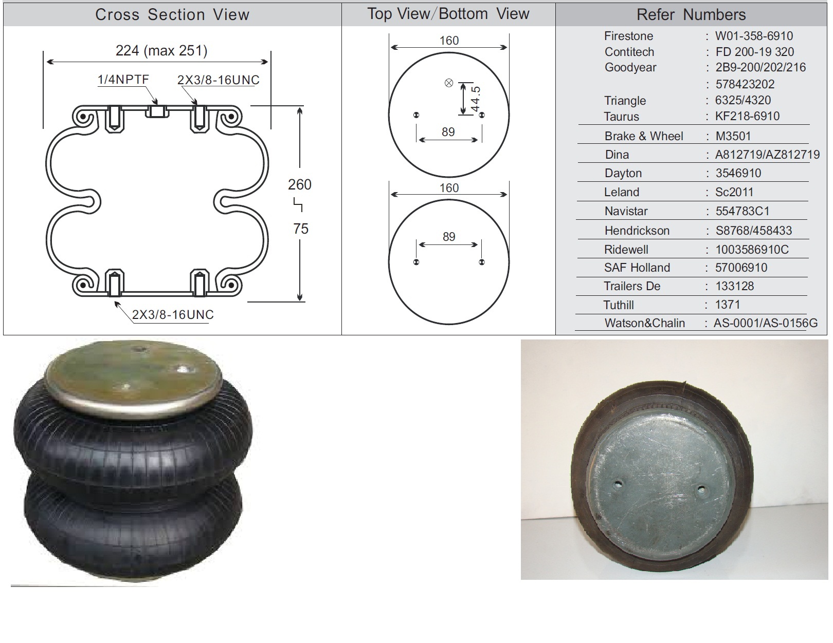Click the air inlet crossed-circle symbol
The height and width of the screenshot is (643, 833).
coord(449,83)
